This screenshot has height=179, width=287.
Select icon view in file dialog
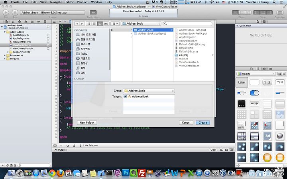click(89, 24)
